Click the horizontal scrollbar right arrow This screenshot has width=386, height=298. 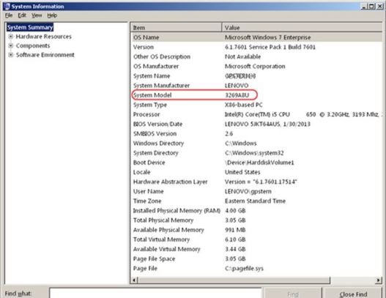(x=379, y=280)
